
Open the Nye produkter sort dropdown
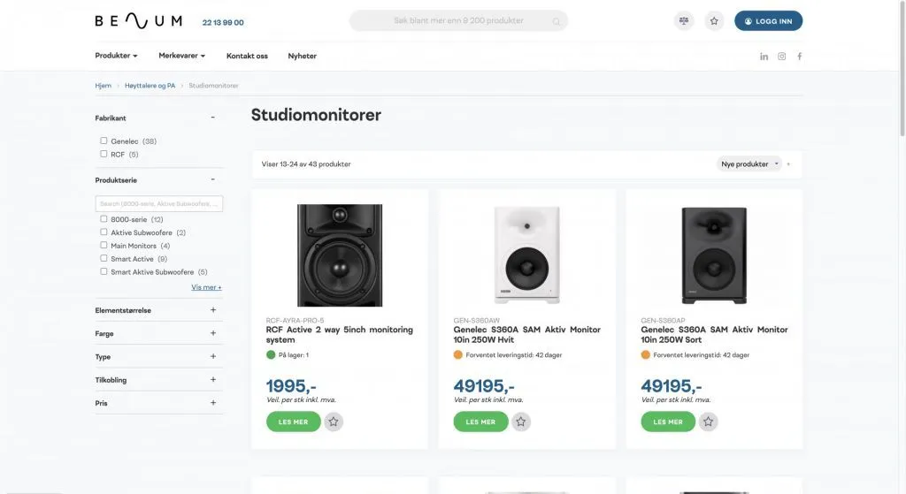pos(749,163)
